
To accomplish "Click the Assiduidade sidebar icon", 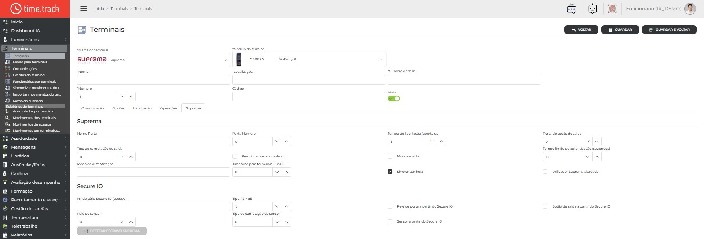I will click(5, 138).
